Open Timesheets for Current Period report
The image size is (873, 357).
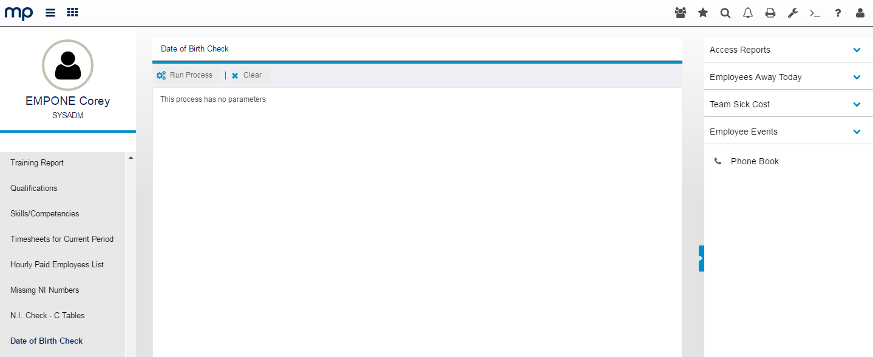[x=62, y=239]
